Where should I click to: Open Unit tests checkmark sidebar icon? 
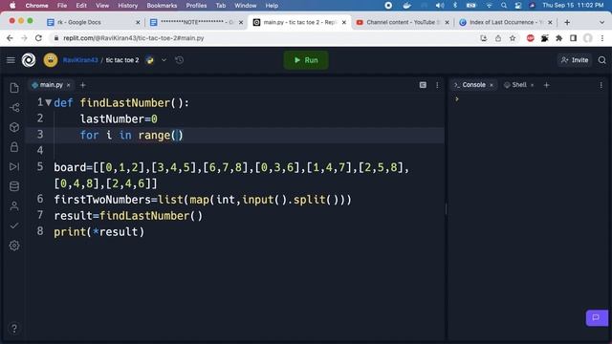click(14, 226)
